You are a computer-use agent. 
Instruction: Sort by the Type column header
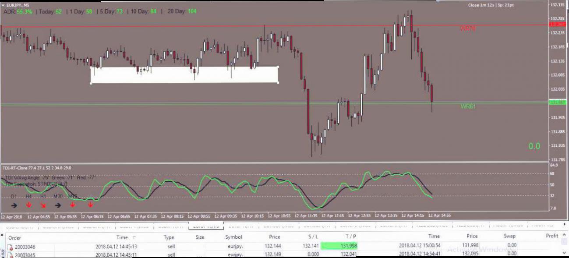(x=169, y=237)
